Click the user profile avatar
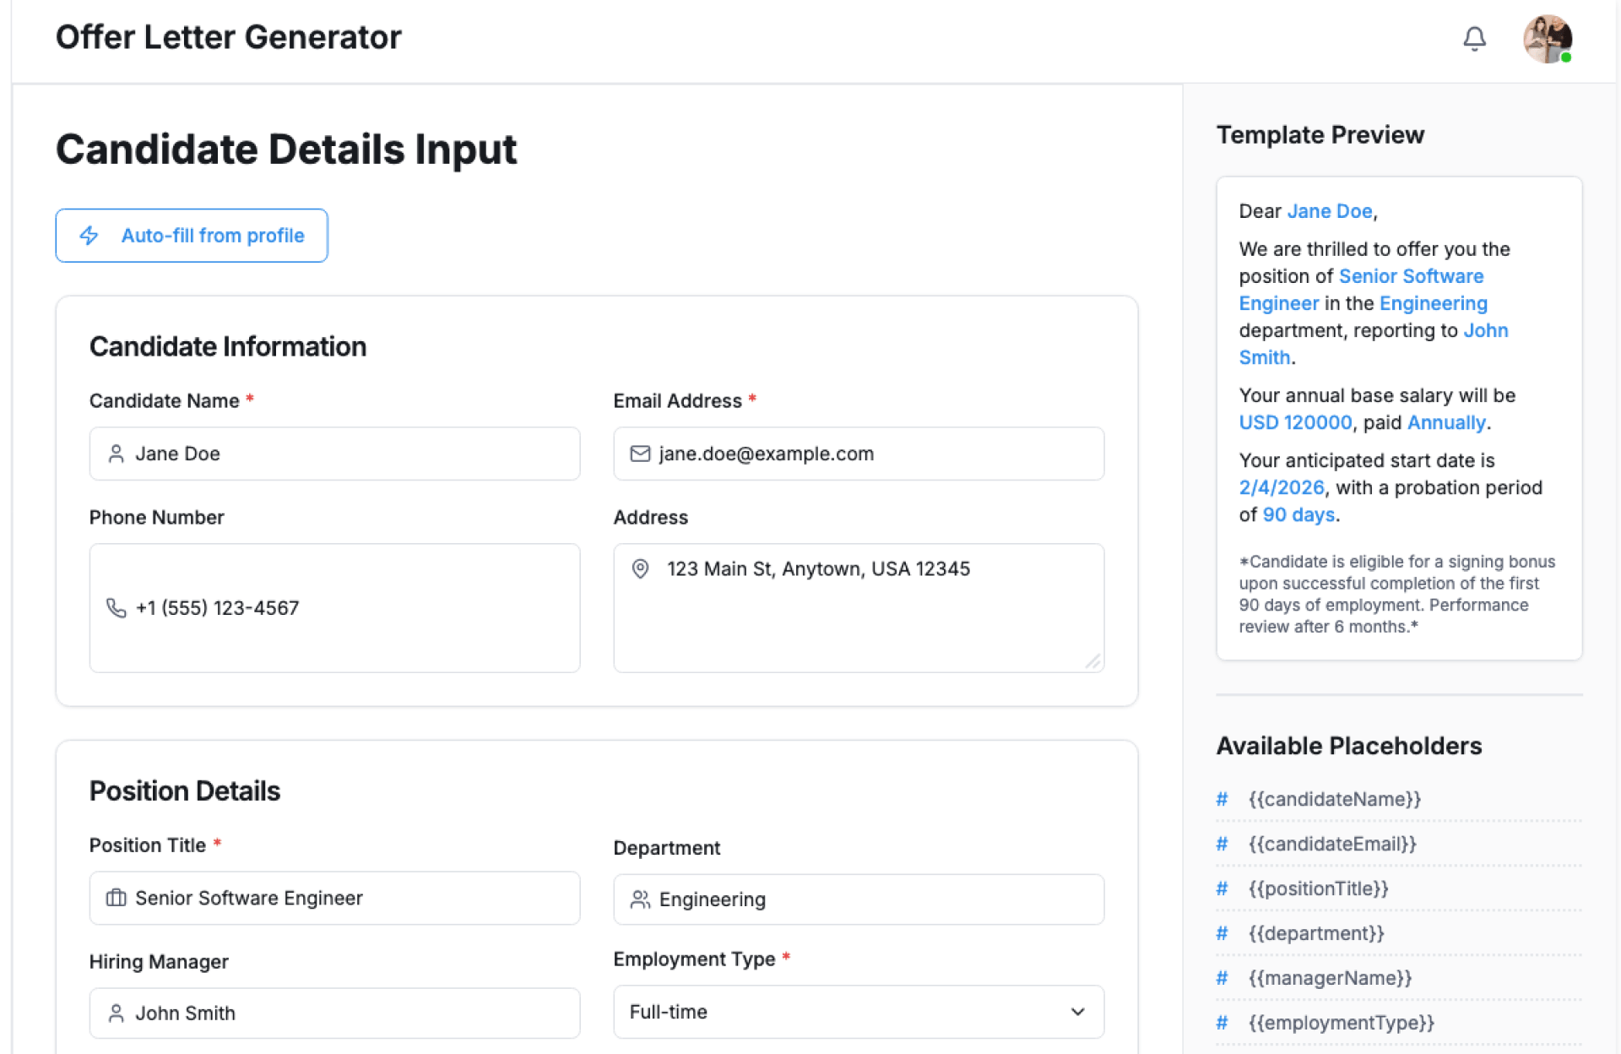1621x1054 pixels. pos(1546,39)
